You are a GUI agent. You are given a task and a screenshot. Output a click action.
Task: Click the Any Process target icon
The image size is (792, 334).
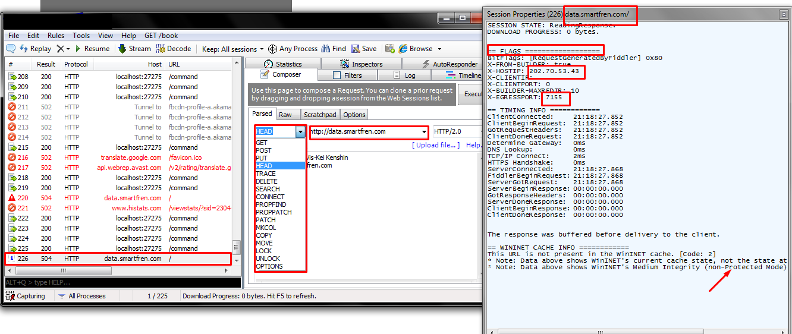(x=272, y=49)
